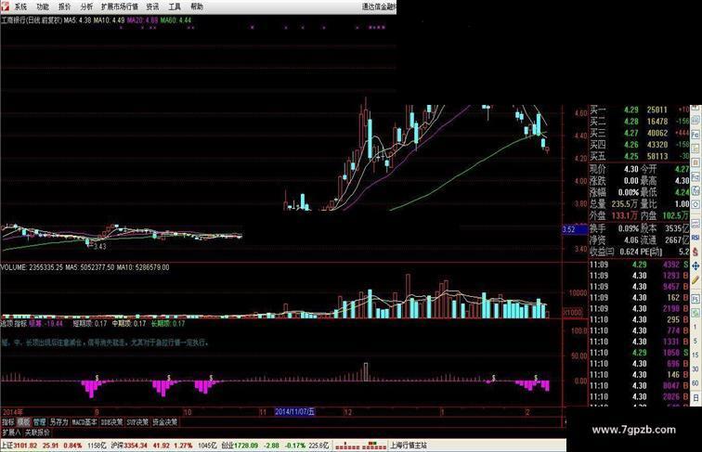
Task: Click the tick row with volume 4392
Action: tap(639, 265)
